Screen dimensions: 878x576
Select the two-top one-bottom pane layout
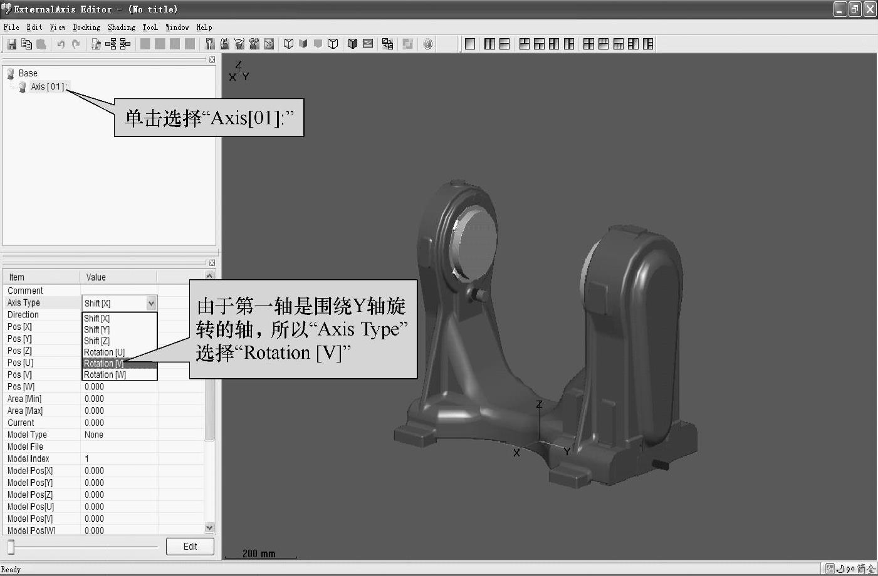(x=525, y=44)
